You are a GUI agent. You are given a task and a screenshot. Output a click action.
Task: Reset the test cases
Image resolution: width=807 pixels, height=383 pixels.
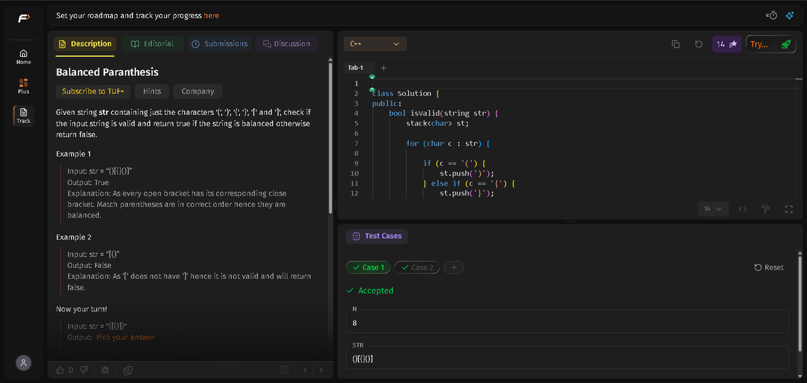pyautogui.click(x=769, y=267)
